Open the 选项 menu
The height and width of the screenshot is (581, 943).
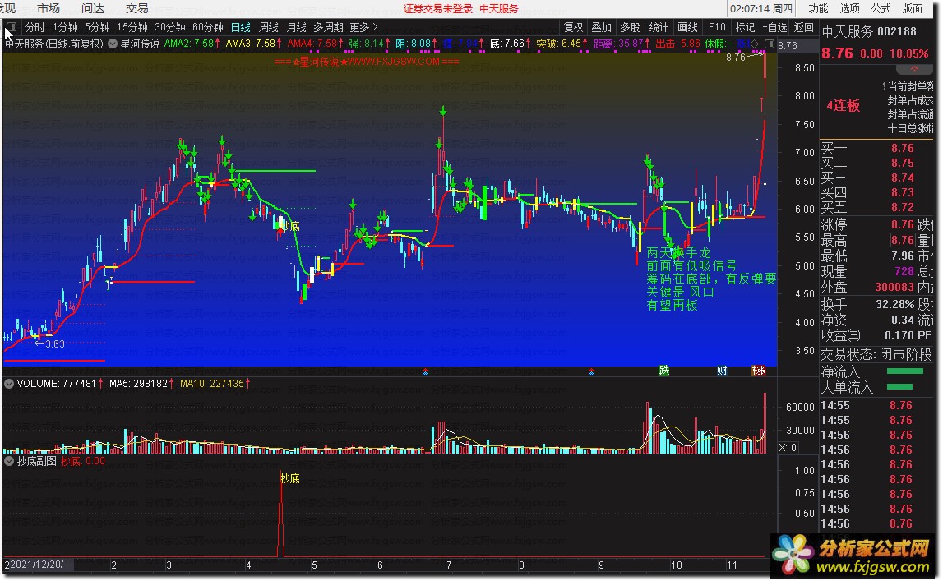pyautogui.click(x=849, y=8)
